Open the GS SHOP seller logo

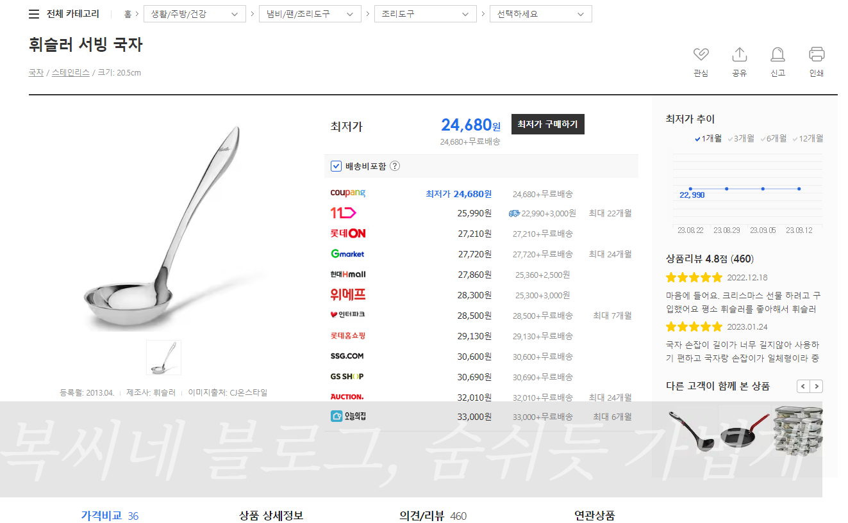tap(347, 376)
